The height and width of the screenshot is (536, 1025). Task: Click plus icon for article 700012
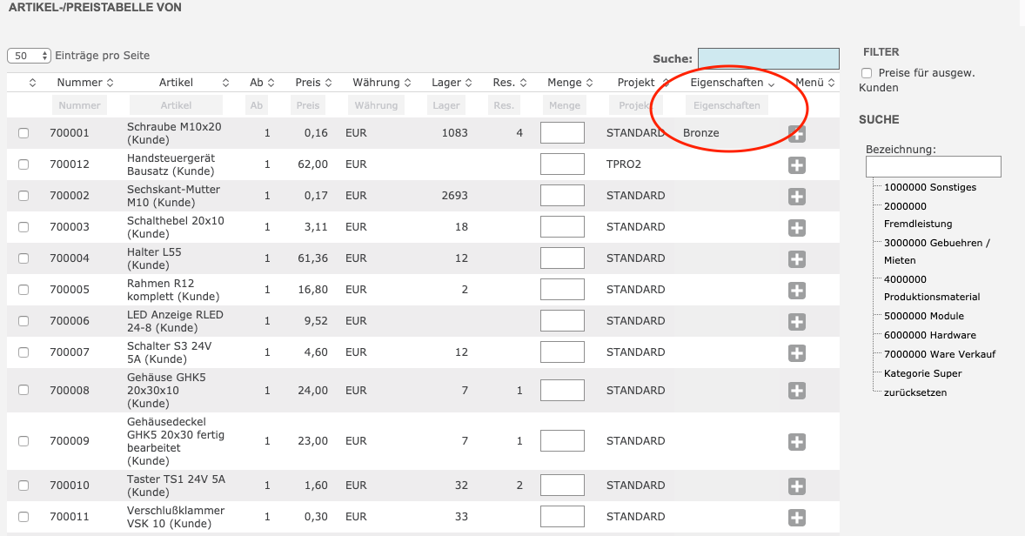pos(796,165)
